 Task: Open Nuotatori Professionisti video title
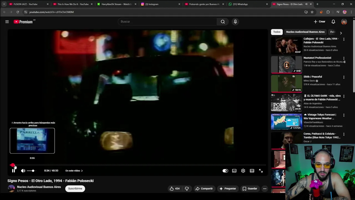coord(317,58)
